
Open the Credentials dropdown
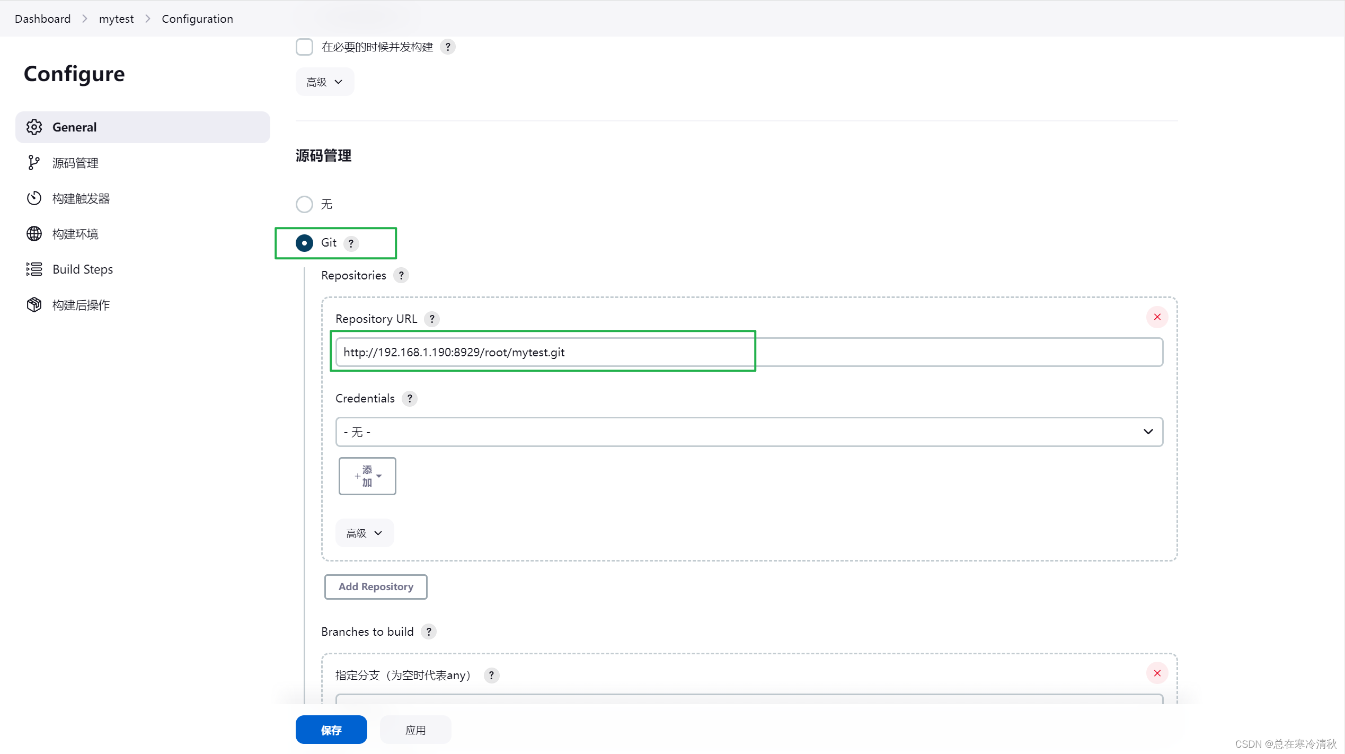749,432
